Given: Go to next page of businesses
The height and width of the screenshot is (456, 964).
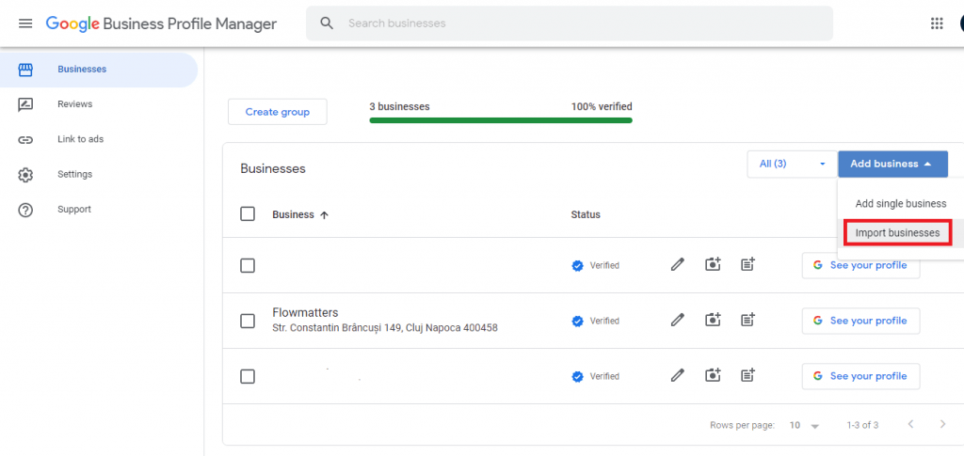Looking at the screenshot, I should (x=943, y=424).
